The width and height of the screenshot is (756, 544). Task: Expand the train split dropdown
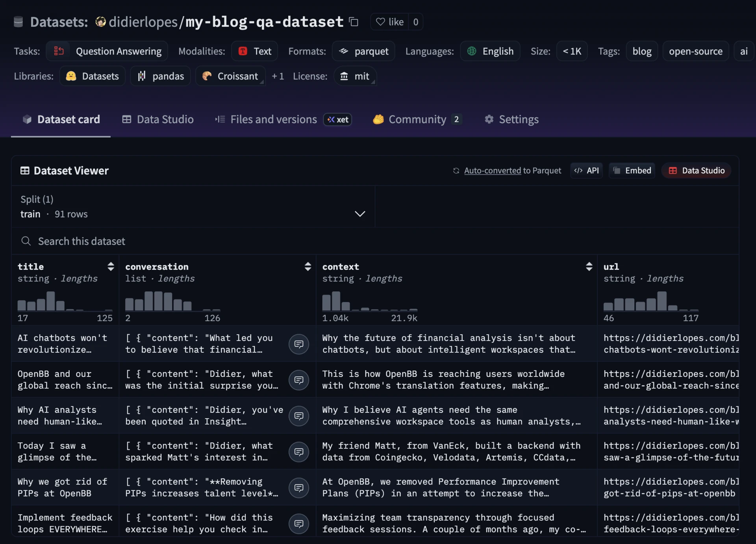point(359,214)
